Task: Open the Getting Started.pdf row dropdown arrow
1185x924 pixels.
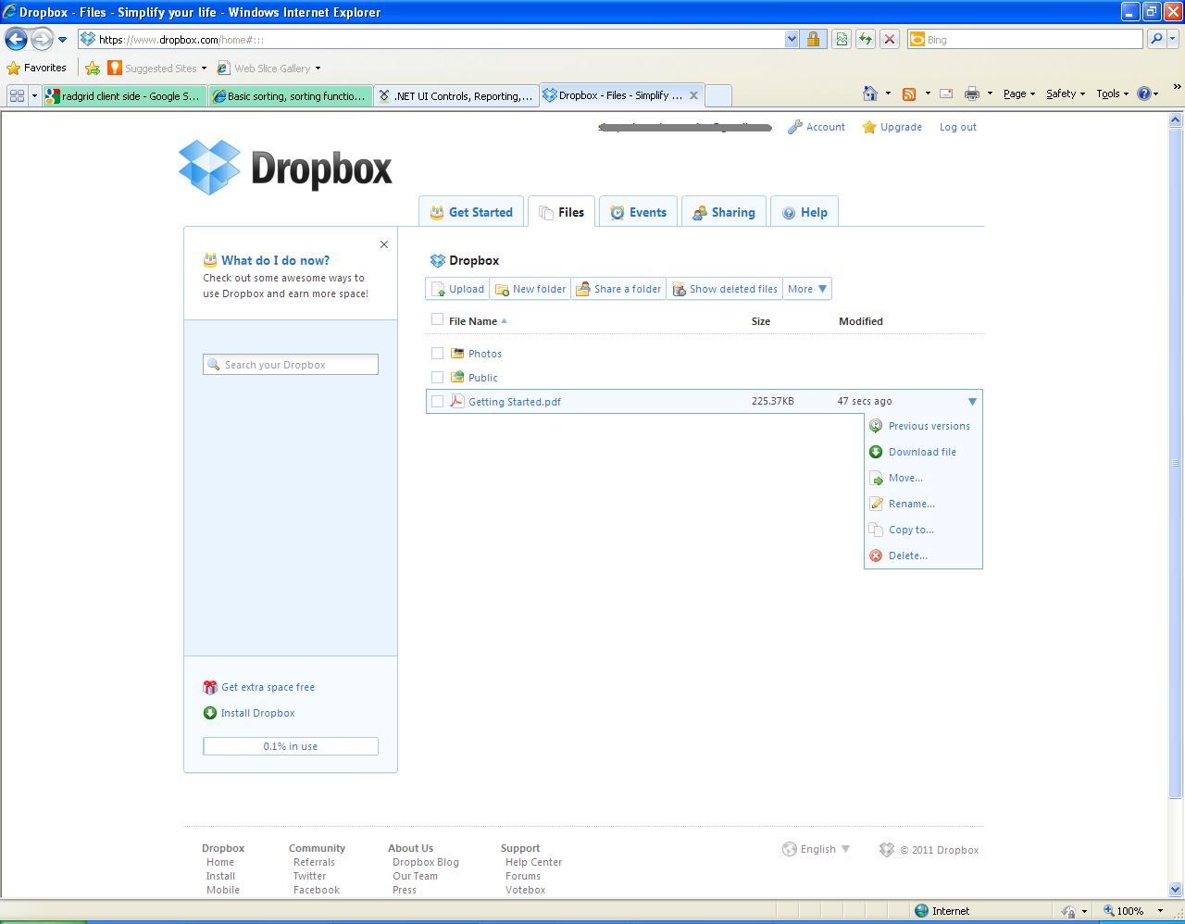Action: pyautogui.click(x=972, y=402)
